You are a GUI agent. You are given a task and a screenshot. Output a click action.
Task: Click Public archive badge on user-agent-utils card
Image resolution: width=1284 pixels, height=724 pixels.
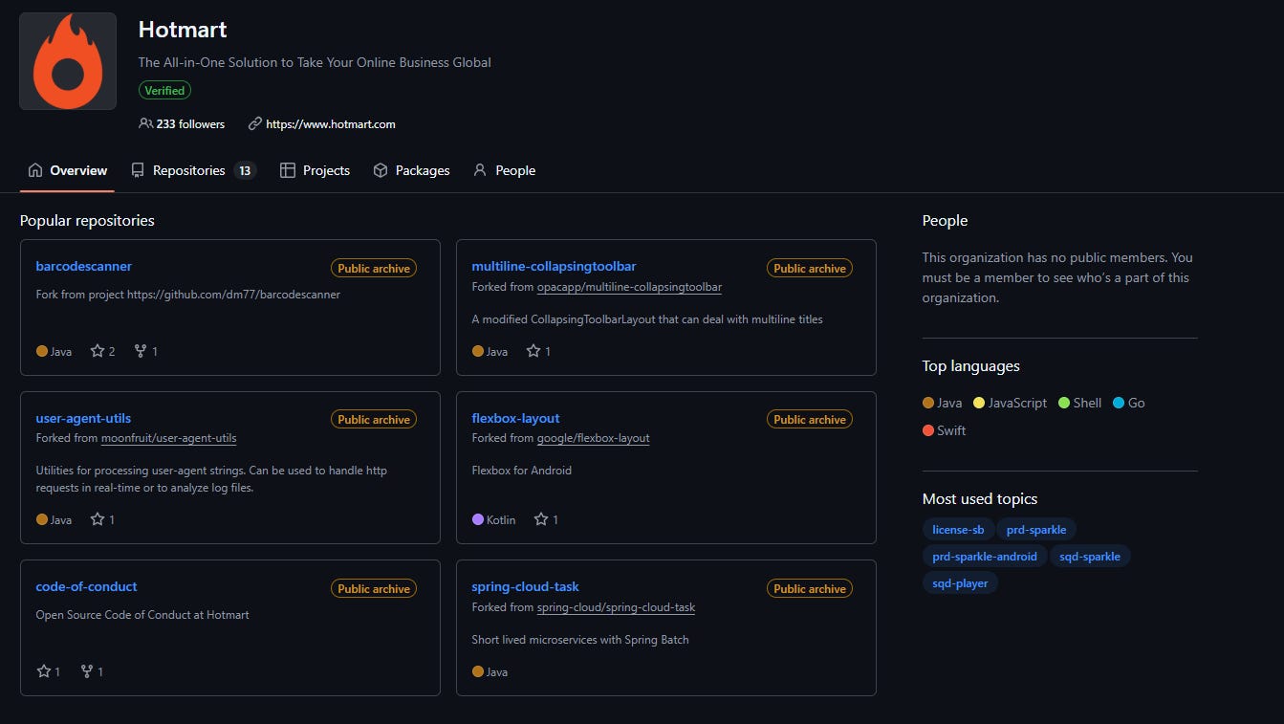pos(374,419)
